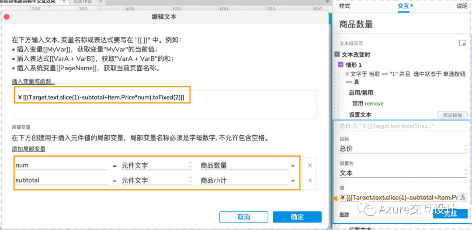Click the fx button beside the value field
The height and width of the screenshot is (230, 472).
(463, 198)
